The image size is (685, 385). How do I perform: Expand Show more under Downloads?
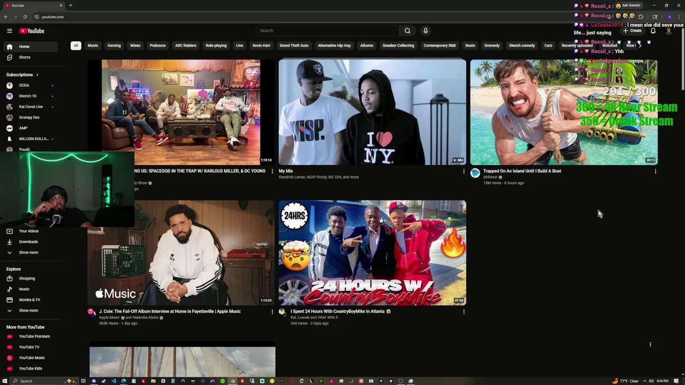point(31,252)
